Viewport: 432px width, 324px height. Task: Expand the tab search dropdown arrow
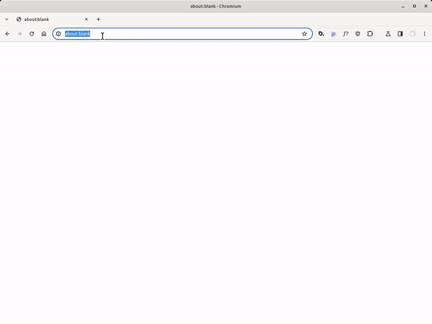pyautogui.click(x=7, y=19)
